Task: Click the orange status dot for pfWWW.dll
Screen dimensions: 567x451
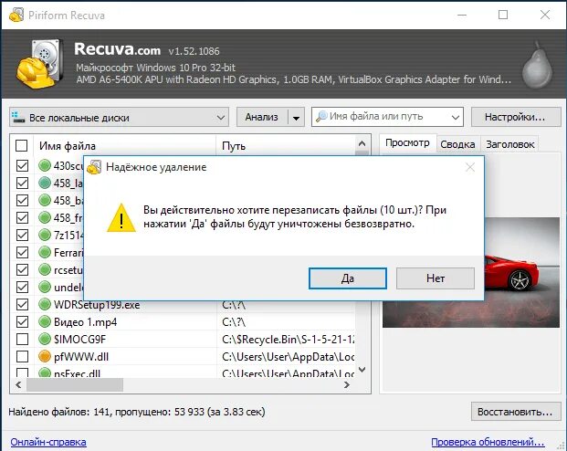Action: pos(45,357)
